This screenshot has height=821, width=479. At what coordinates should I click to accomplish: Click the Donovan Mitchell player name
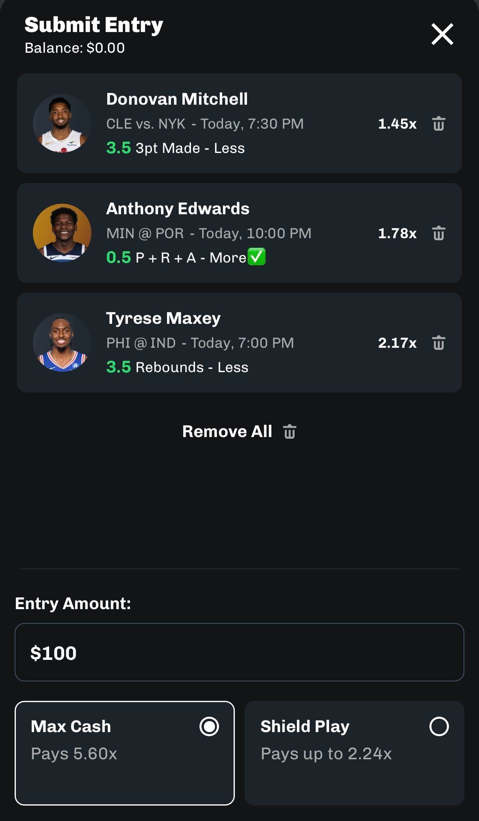click(177, 99)
